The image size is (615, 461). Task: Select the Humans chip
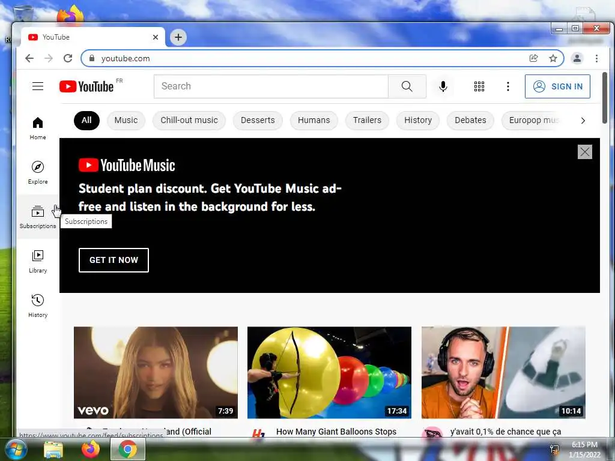click(314, 120)
